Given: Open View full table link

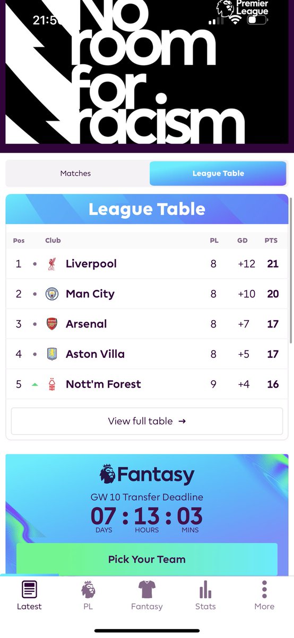Looking at the screenshot, I should pos(147,421).
